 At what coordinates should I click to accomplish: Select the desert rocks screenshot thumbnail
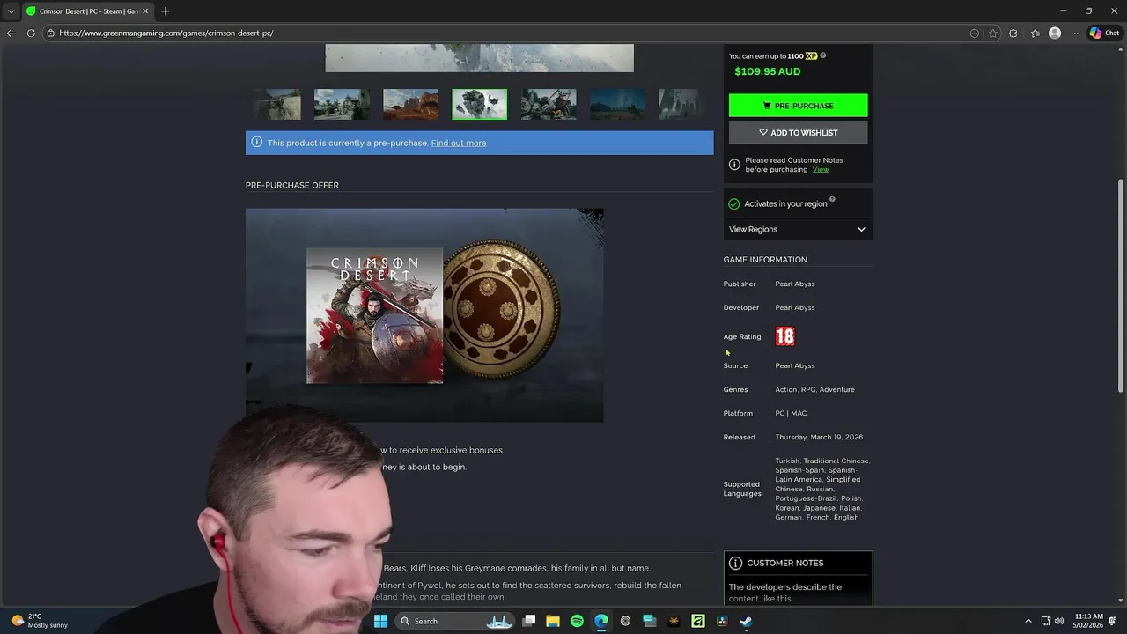(410, 104)
